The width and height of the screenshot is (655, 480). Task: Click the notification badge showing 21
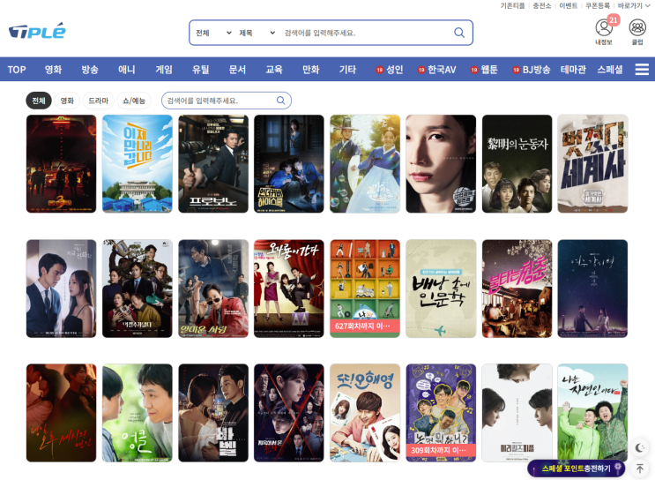pos(614,19)
